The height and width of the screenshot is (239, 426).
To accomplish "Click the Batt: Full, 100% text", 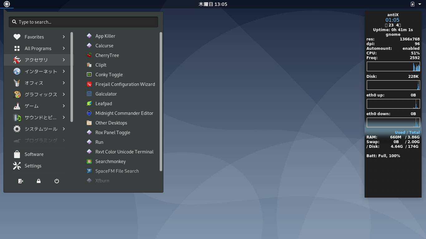I will tap(383, 156).
